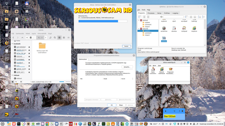Open File menu in Q4Wine
225x126 pixels.
[139, 10]
